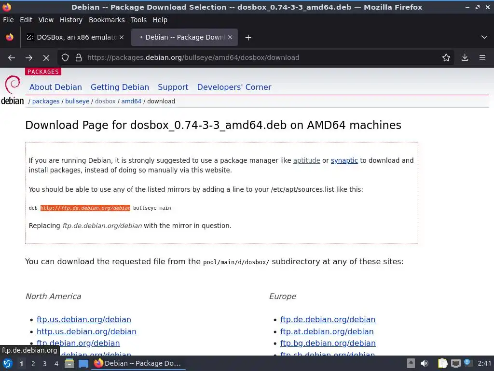The width and height of the screenshot is (494, 371).
Task: Close the DOSBox x86 emulator tab
Action: point(122,37)
